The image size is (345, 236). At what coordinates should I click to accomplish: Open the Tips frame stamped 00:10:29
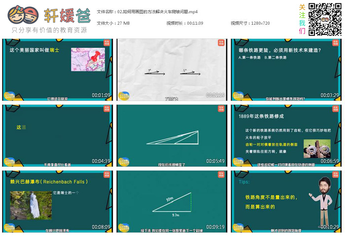pyautogui.click(x=286, y=201)
